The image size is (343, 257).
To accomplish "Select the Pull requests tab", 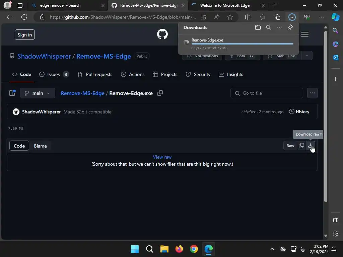I will (95, 75).
